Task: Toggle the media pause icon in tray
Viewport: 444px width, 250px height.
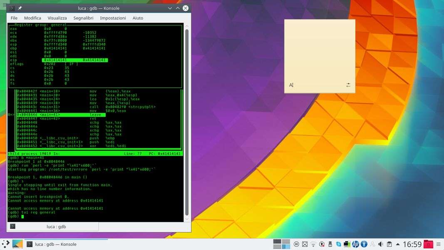Action: (297, 244)
